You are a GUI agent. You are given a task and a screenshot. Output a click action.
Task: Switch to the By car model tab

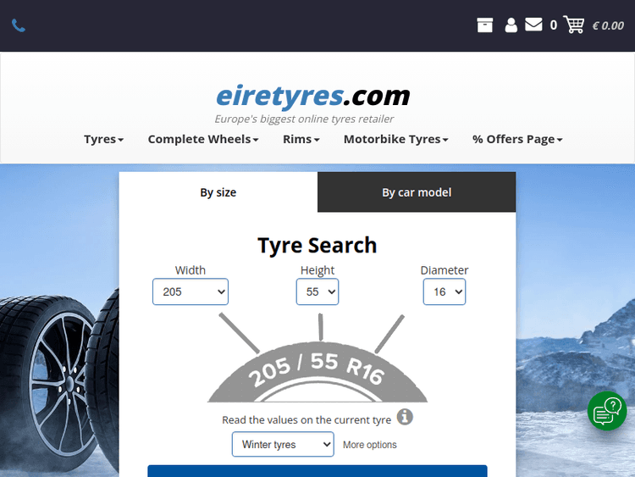(417, 192)
